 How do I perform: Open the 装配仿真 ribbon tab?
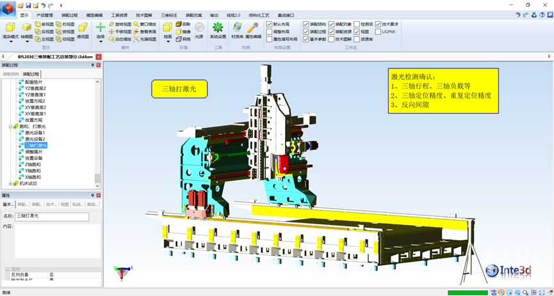pos(193,15)
